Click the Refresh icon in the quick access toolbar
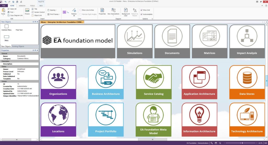The height and width of the screenshot is (145, 268). (13, 2)
